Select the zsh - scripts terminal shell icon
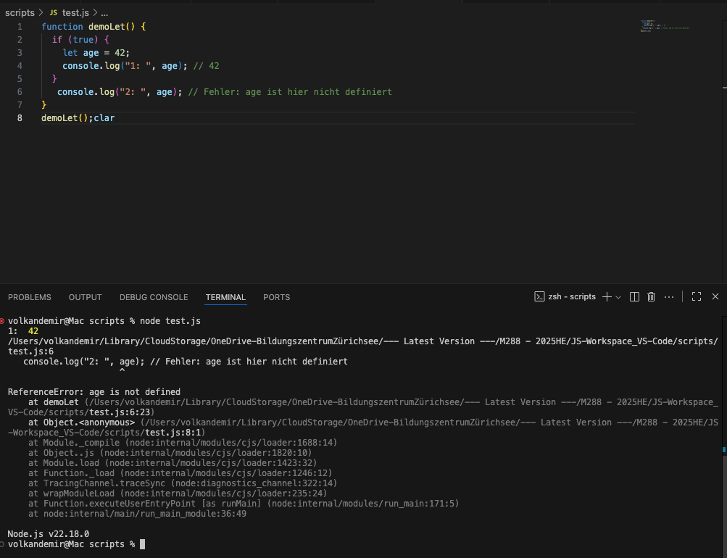727x558 pixels. pos(539,297)
